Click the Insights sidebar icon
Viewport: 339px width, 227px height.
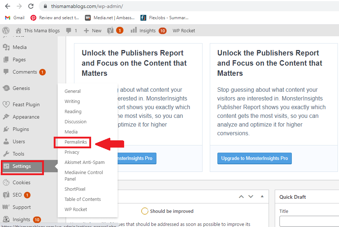[6, 219]
